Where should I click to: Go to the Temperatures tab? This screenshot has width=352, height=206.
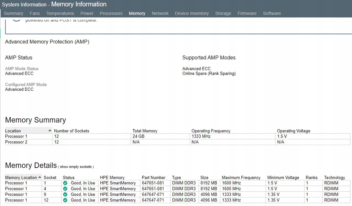60,13
